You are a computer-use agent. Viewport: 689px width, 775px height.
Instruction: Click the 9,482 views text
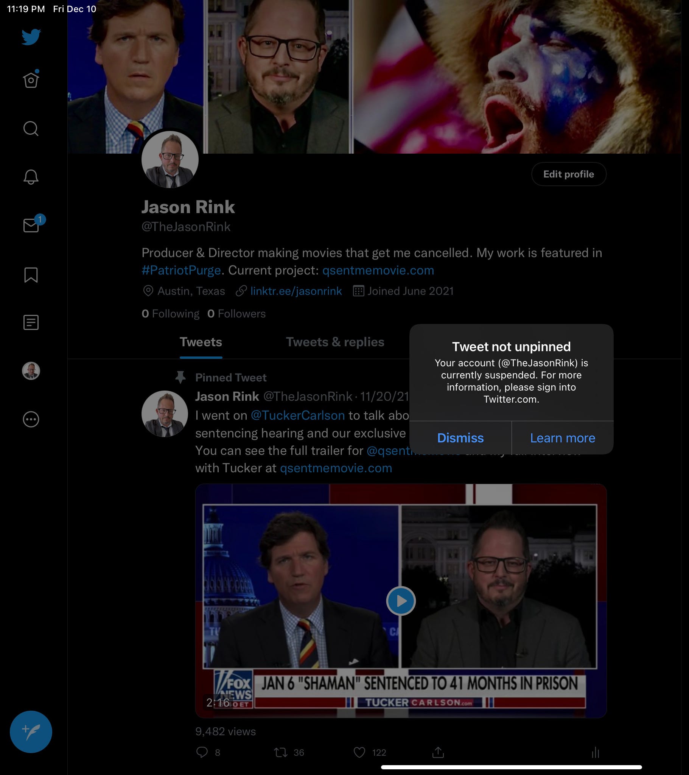(x=226, y=731)
